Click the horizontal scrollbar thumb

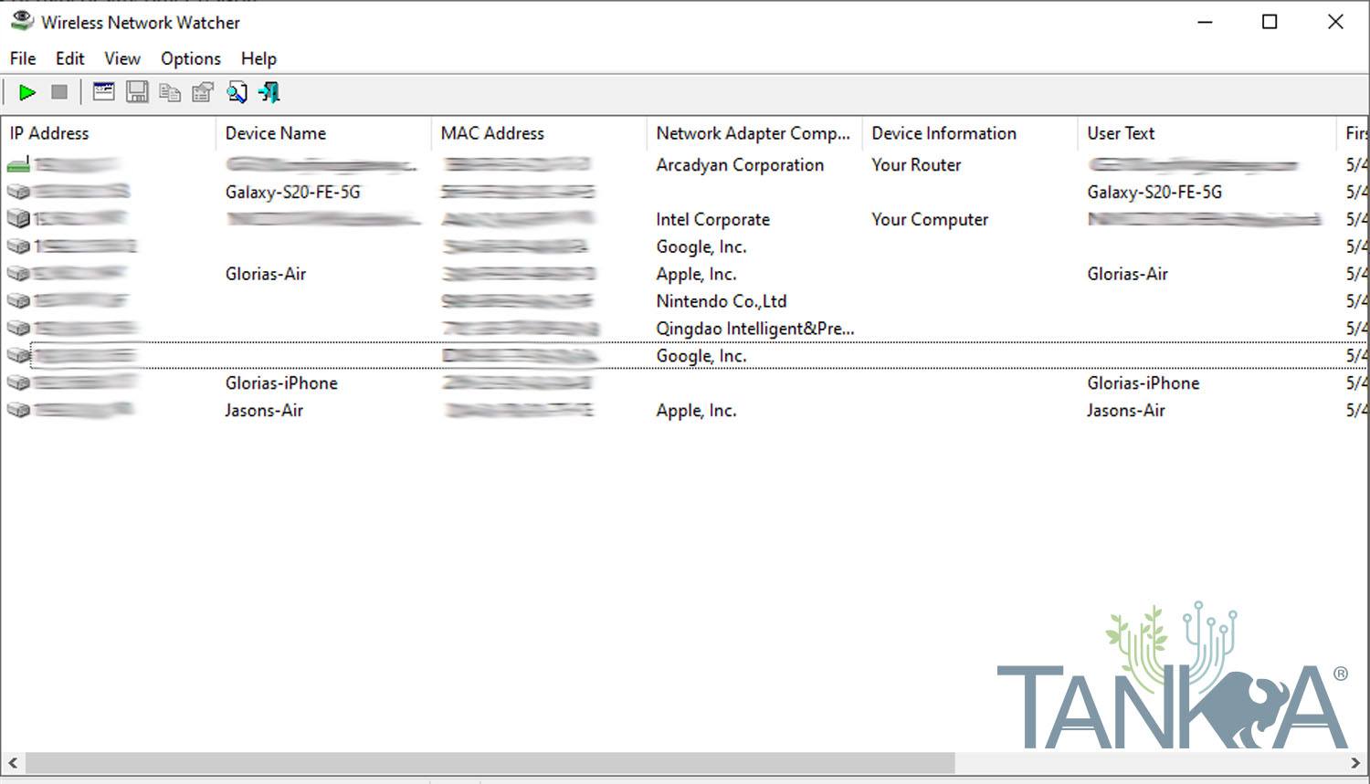pyautogui.click(x=490, y=762)
